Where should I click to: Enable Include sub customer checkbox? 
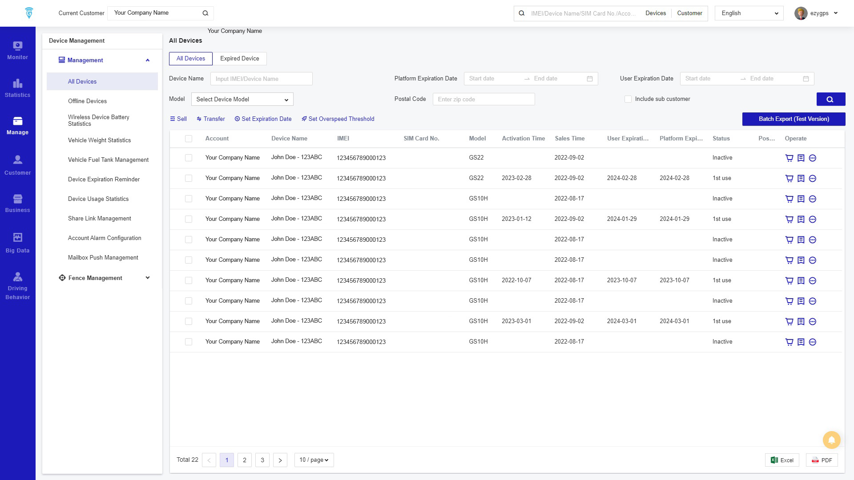click(628, 99)
